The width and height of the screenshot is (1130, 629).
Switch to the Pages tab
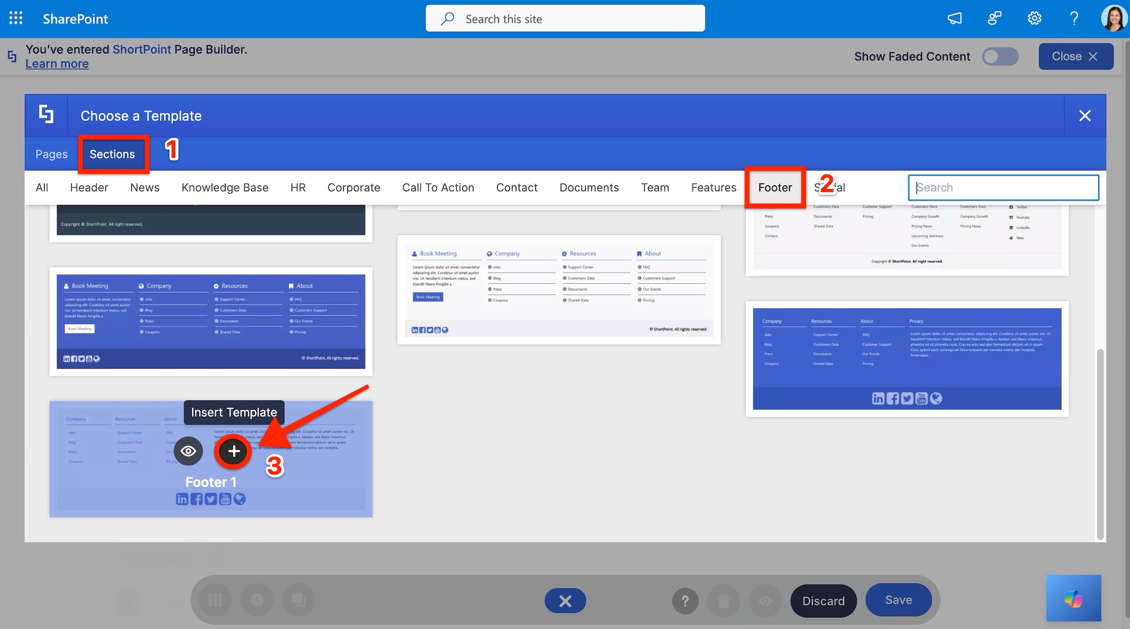click(x=51, y=154)
